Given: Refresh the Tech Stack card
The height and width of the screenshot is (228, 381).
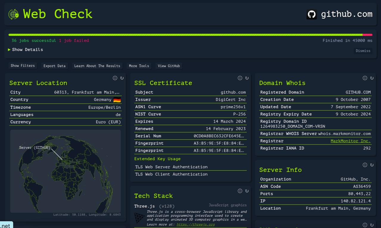Looking at the screenshot, I should coord(247,191).
